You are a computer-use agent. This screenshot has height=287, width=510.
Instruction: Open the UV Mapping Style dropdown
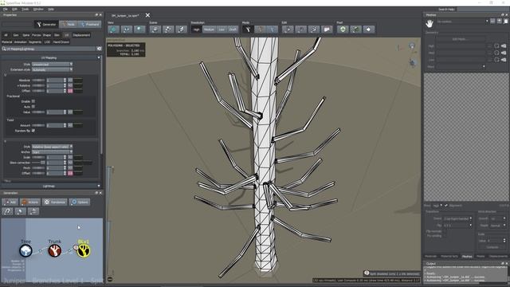click(52, 64)
